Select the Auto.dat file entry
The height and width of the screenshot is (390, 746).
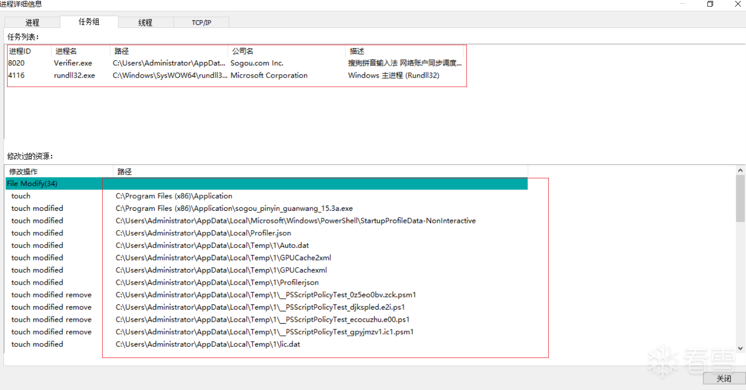(212, 246)
